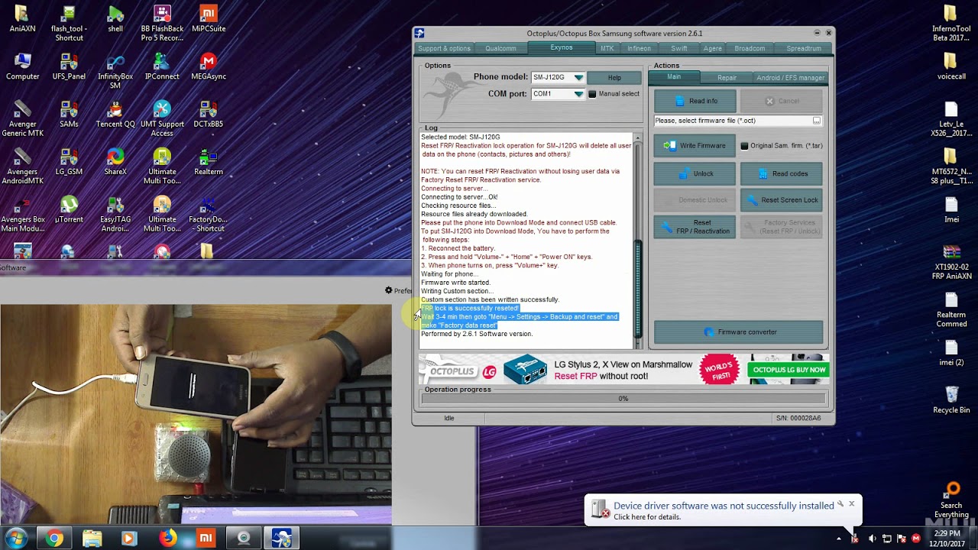Launch BB FlashBack Pro 5 Recorder

162,24
